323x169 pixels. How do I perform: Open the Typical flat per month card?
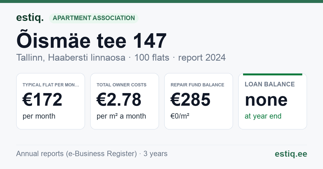[51, 101]
